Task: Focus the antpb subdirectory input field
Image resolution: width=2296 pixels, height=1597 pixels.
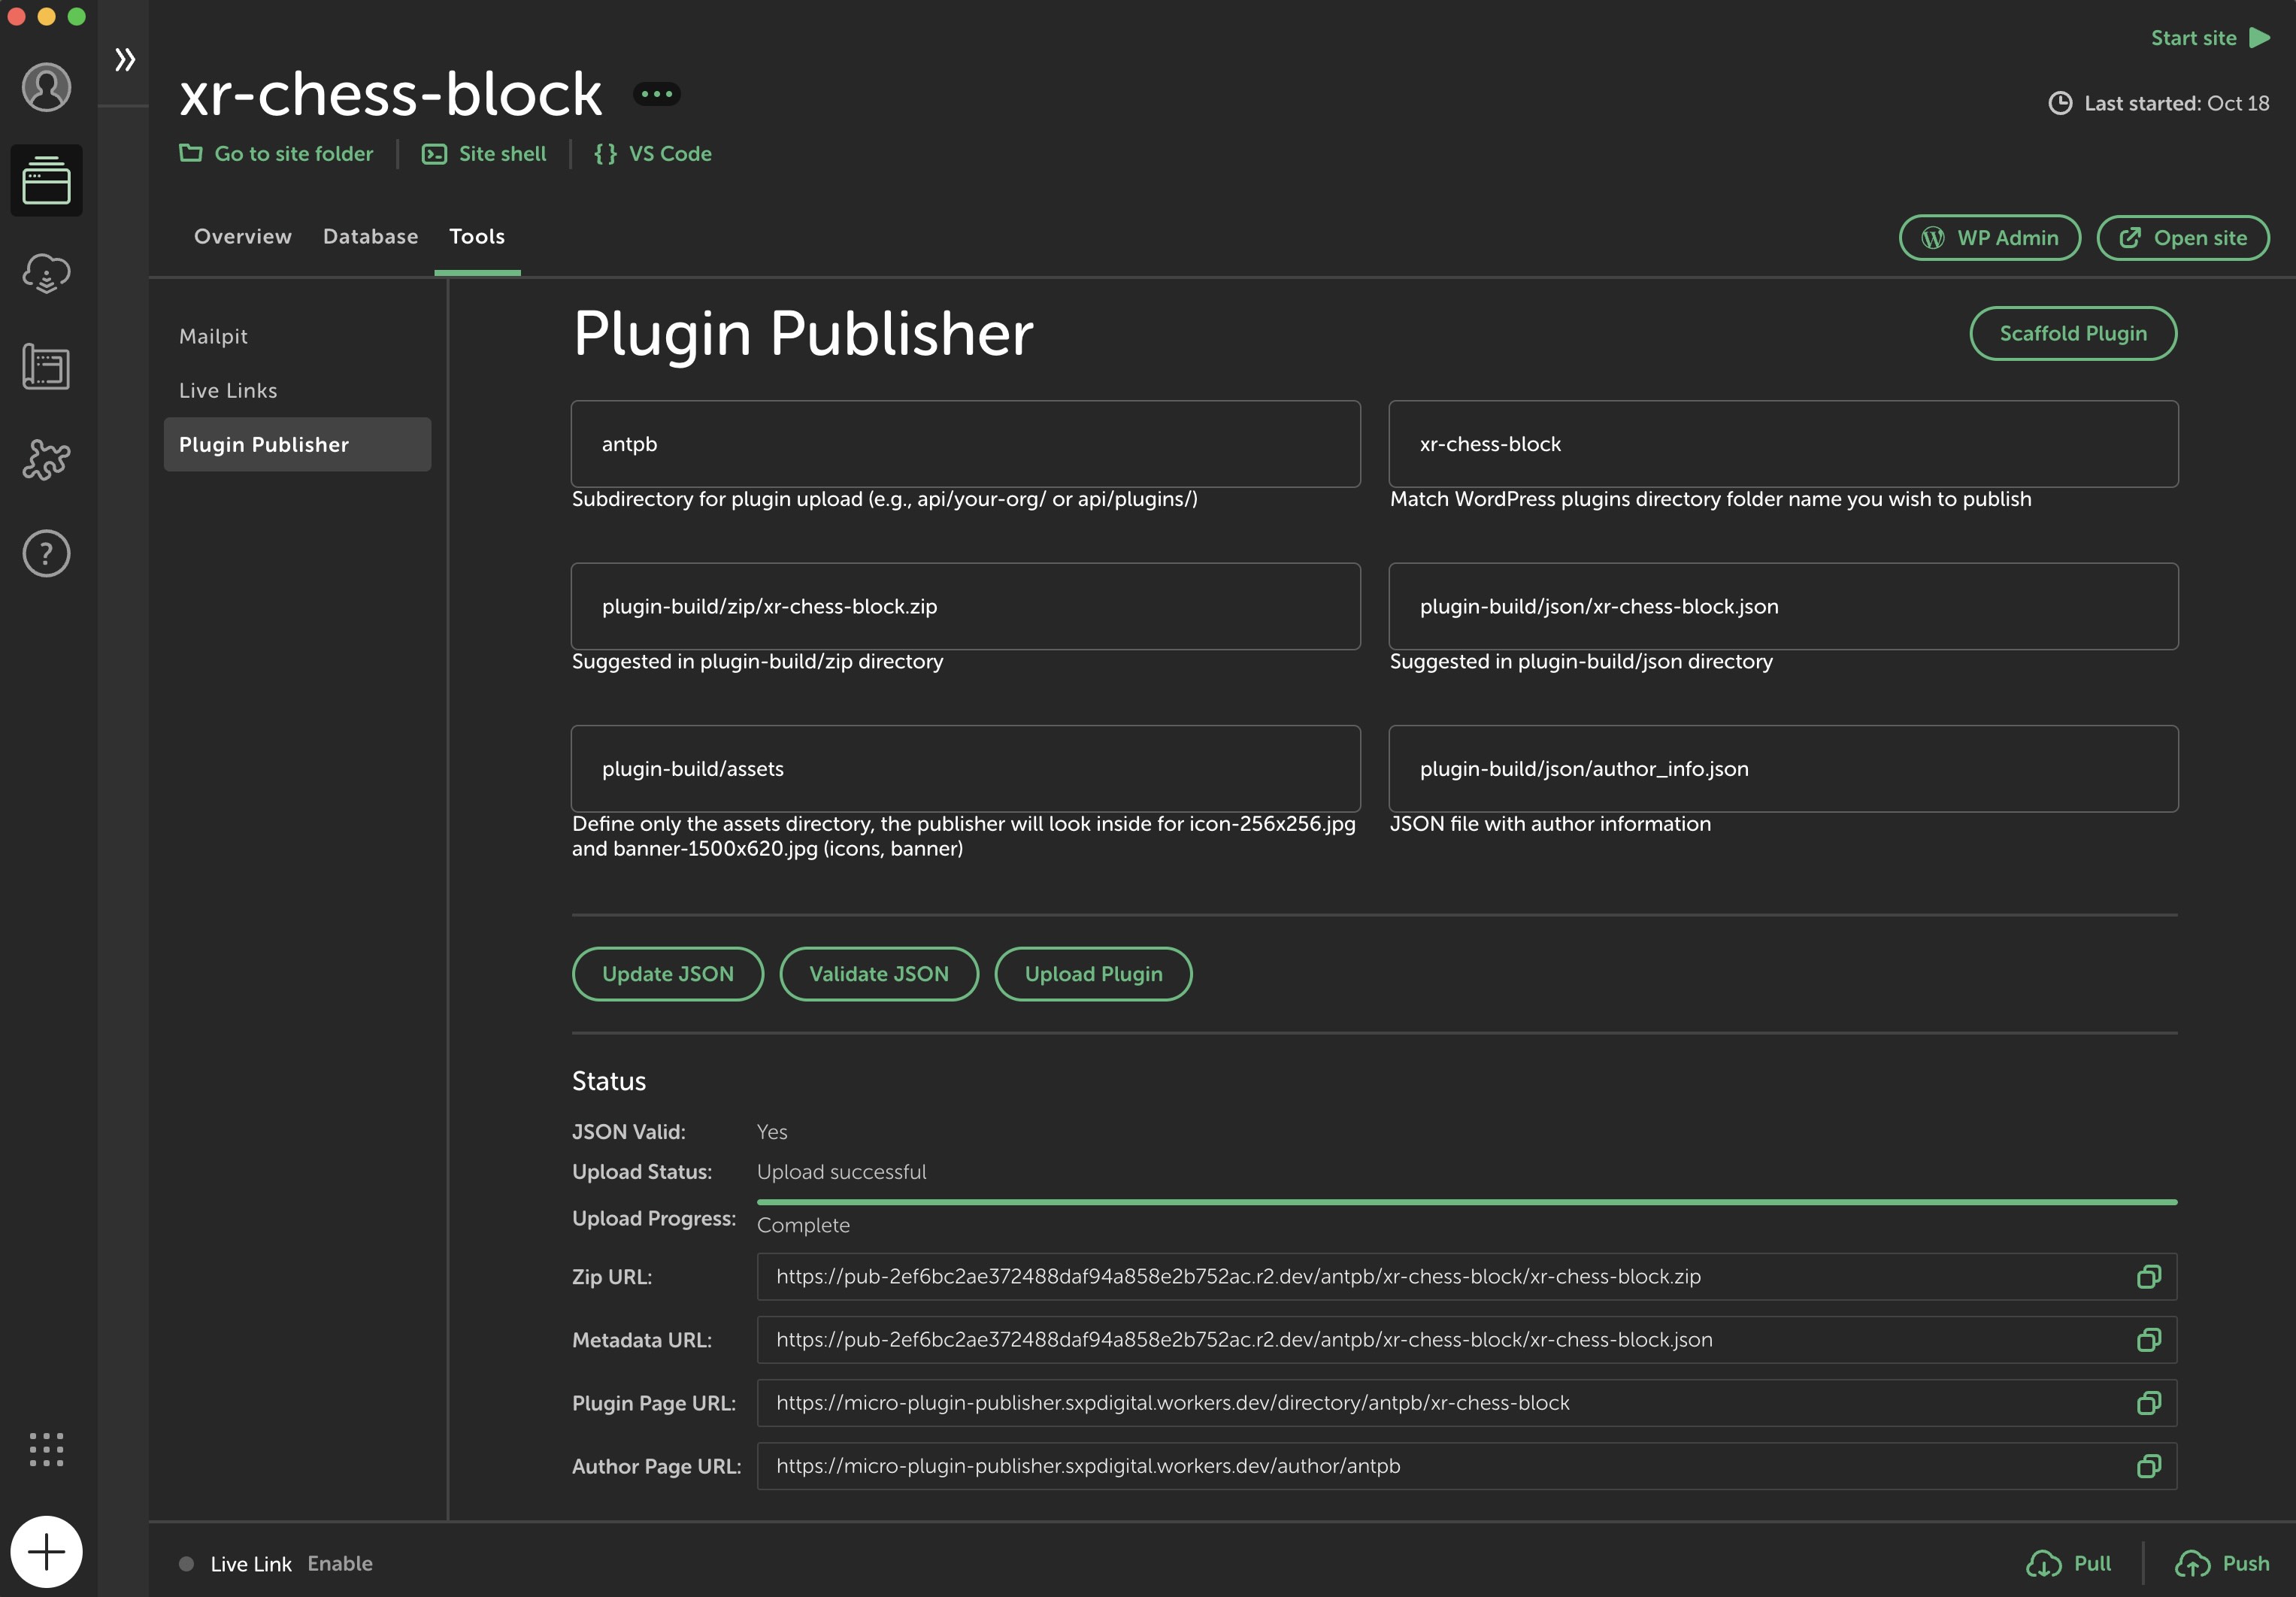Action: (x=965, y=444)
